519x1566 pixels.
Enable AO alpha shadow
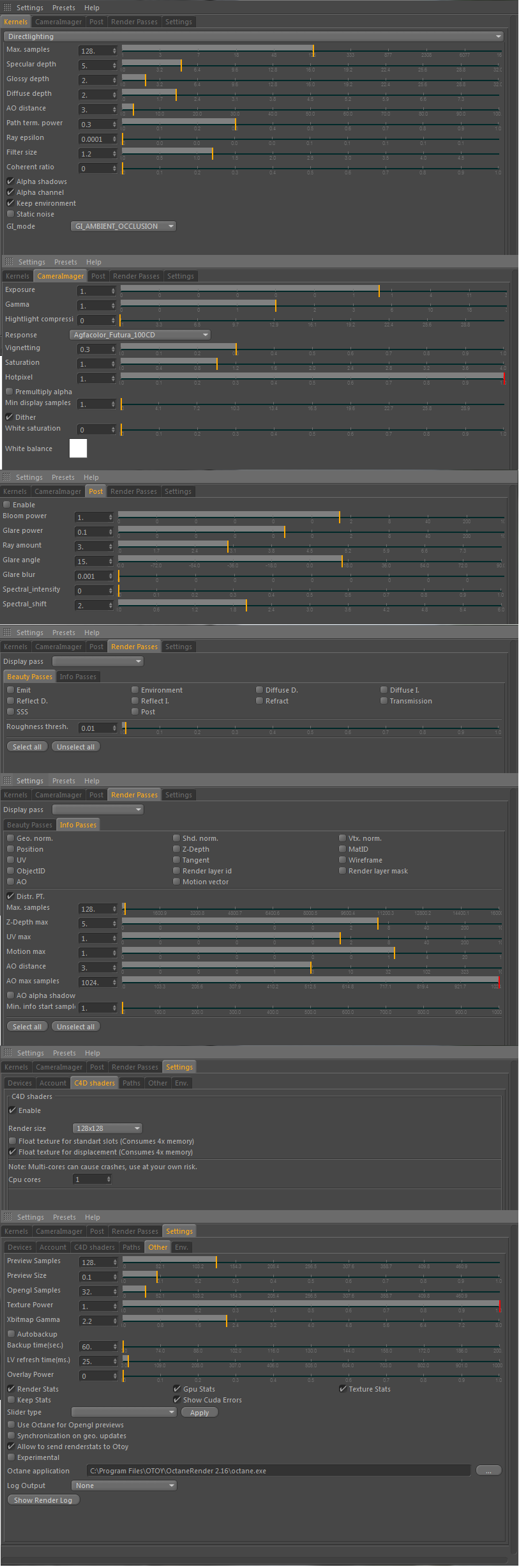point(10,995)
